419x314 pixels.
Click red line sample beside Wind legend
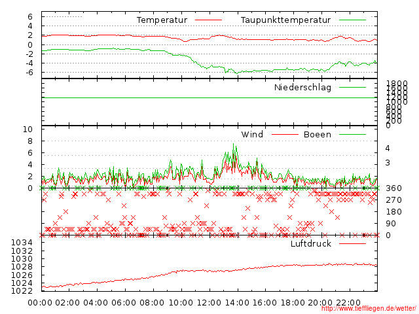click(x=285, y=135)
